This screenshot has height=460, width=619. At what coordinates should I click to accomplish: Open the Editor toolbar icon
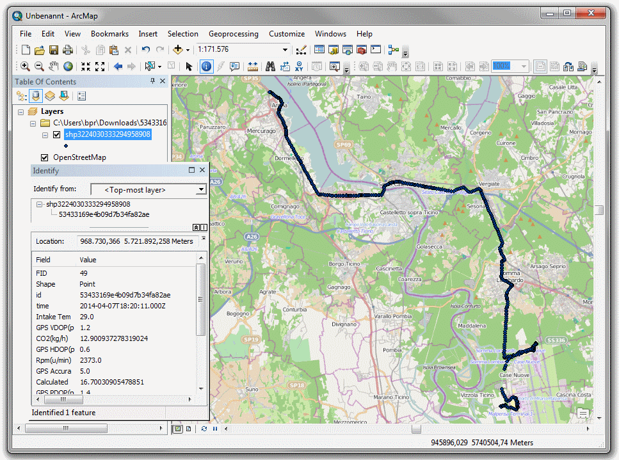point(301,50)
